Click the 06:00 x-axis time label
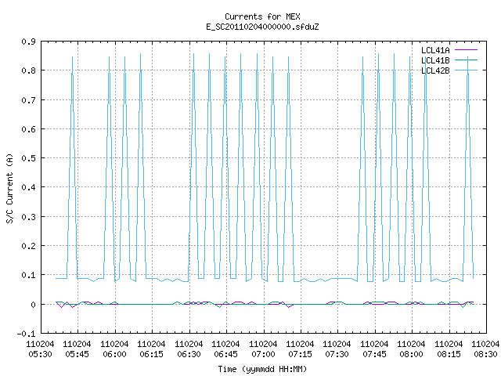The width and height of the screenshot is (501, 376). (115, 355)
